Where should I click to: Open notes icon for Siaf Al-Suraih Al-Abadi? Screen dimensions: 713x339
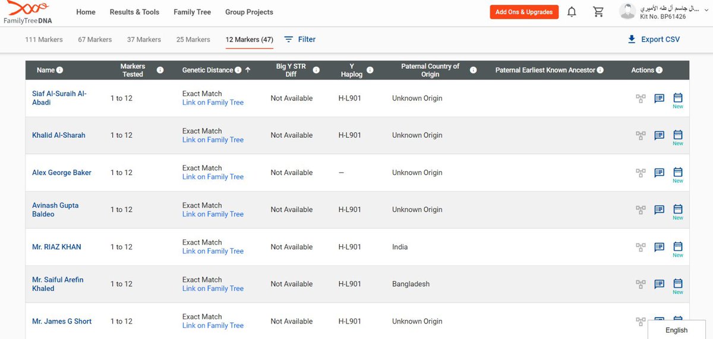click(659, 99)
